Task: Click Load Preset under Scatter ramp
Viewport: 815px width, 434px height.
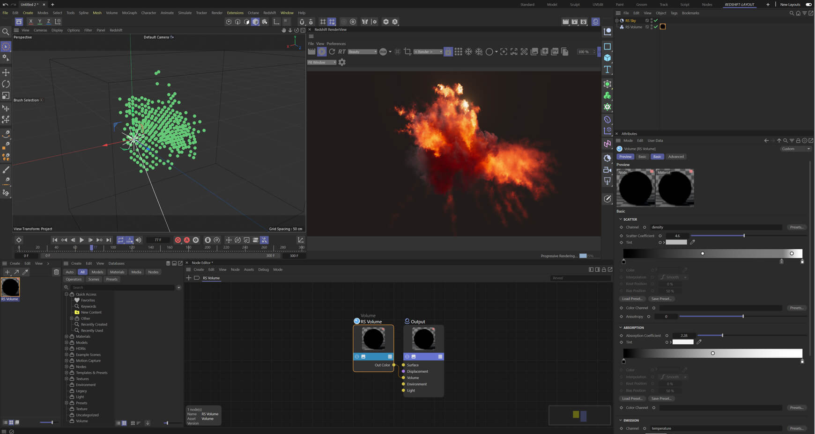Action: click(x=632, y=299)
